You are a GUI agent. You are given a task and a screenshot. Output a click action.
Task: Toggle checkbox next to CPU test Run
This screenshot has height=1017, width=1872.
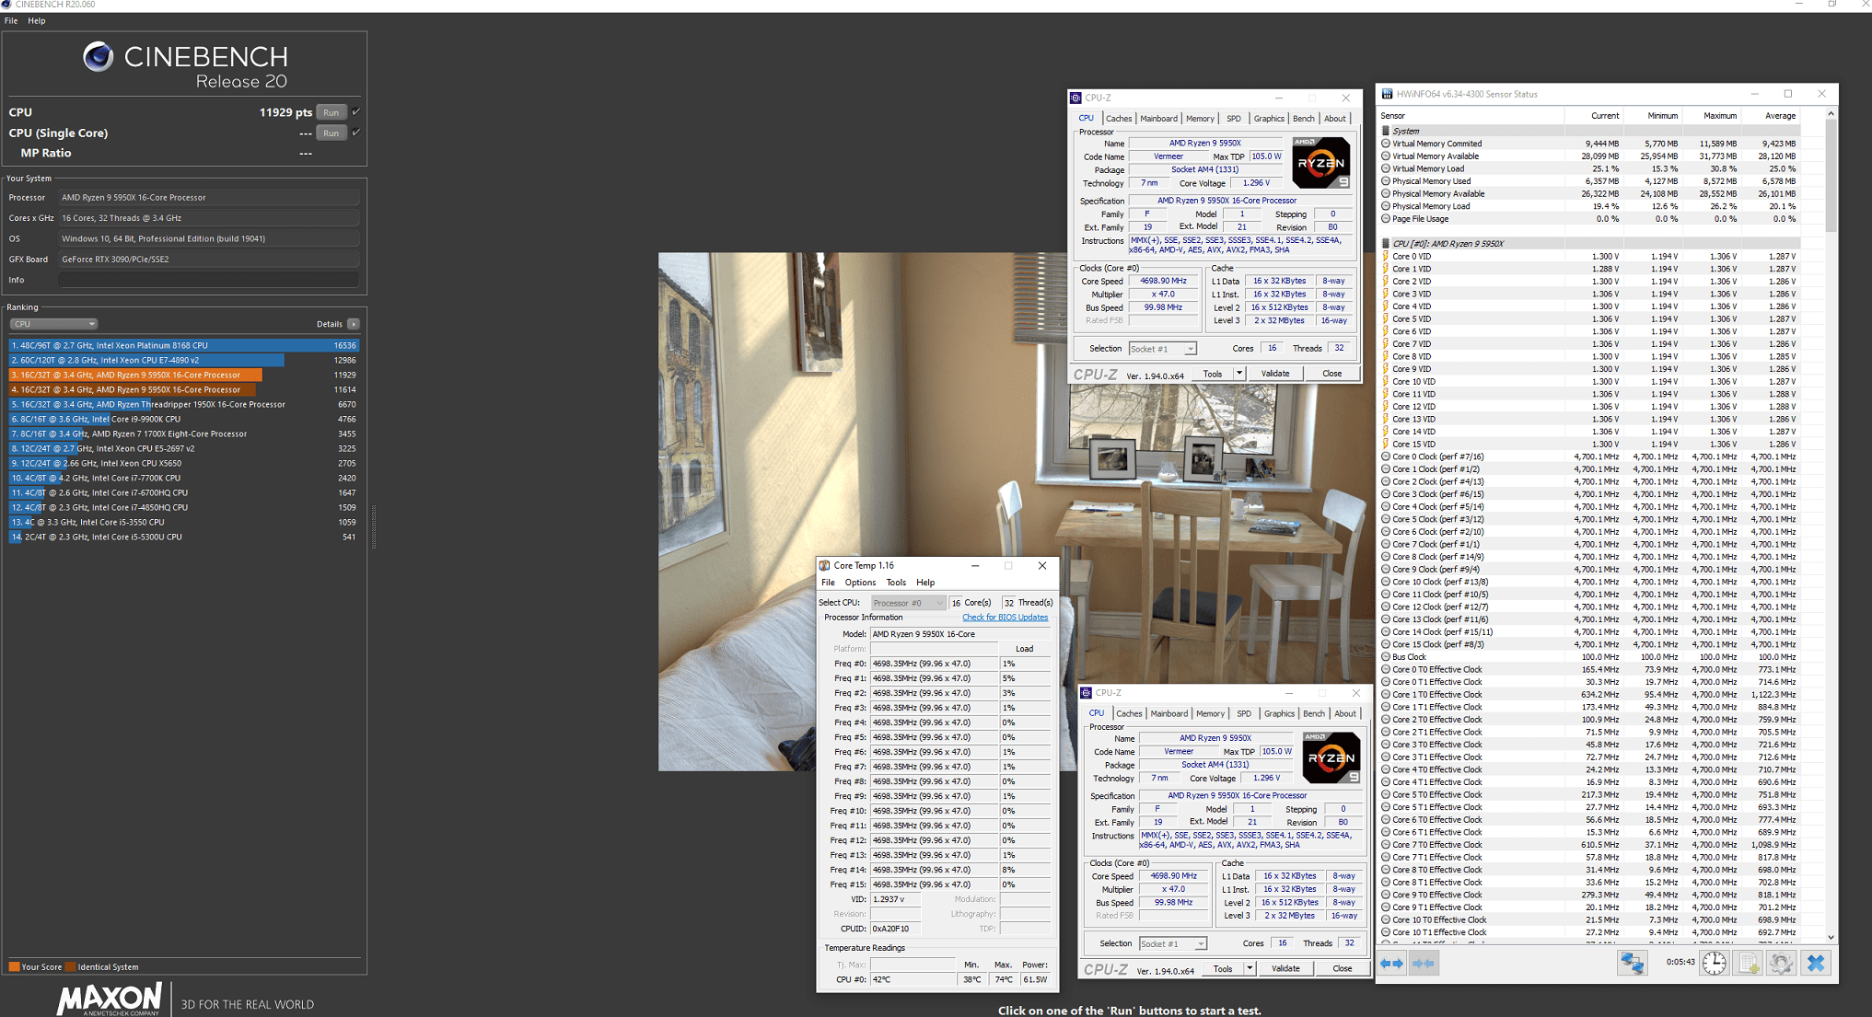click(356, 112)
